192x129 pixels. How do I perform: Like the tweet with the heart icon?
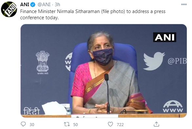click(110, 124)
